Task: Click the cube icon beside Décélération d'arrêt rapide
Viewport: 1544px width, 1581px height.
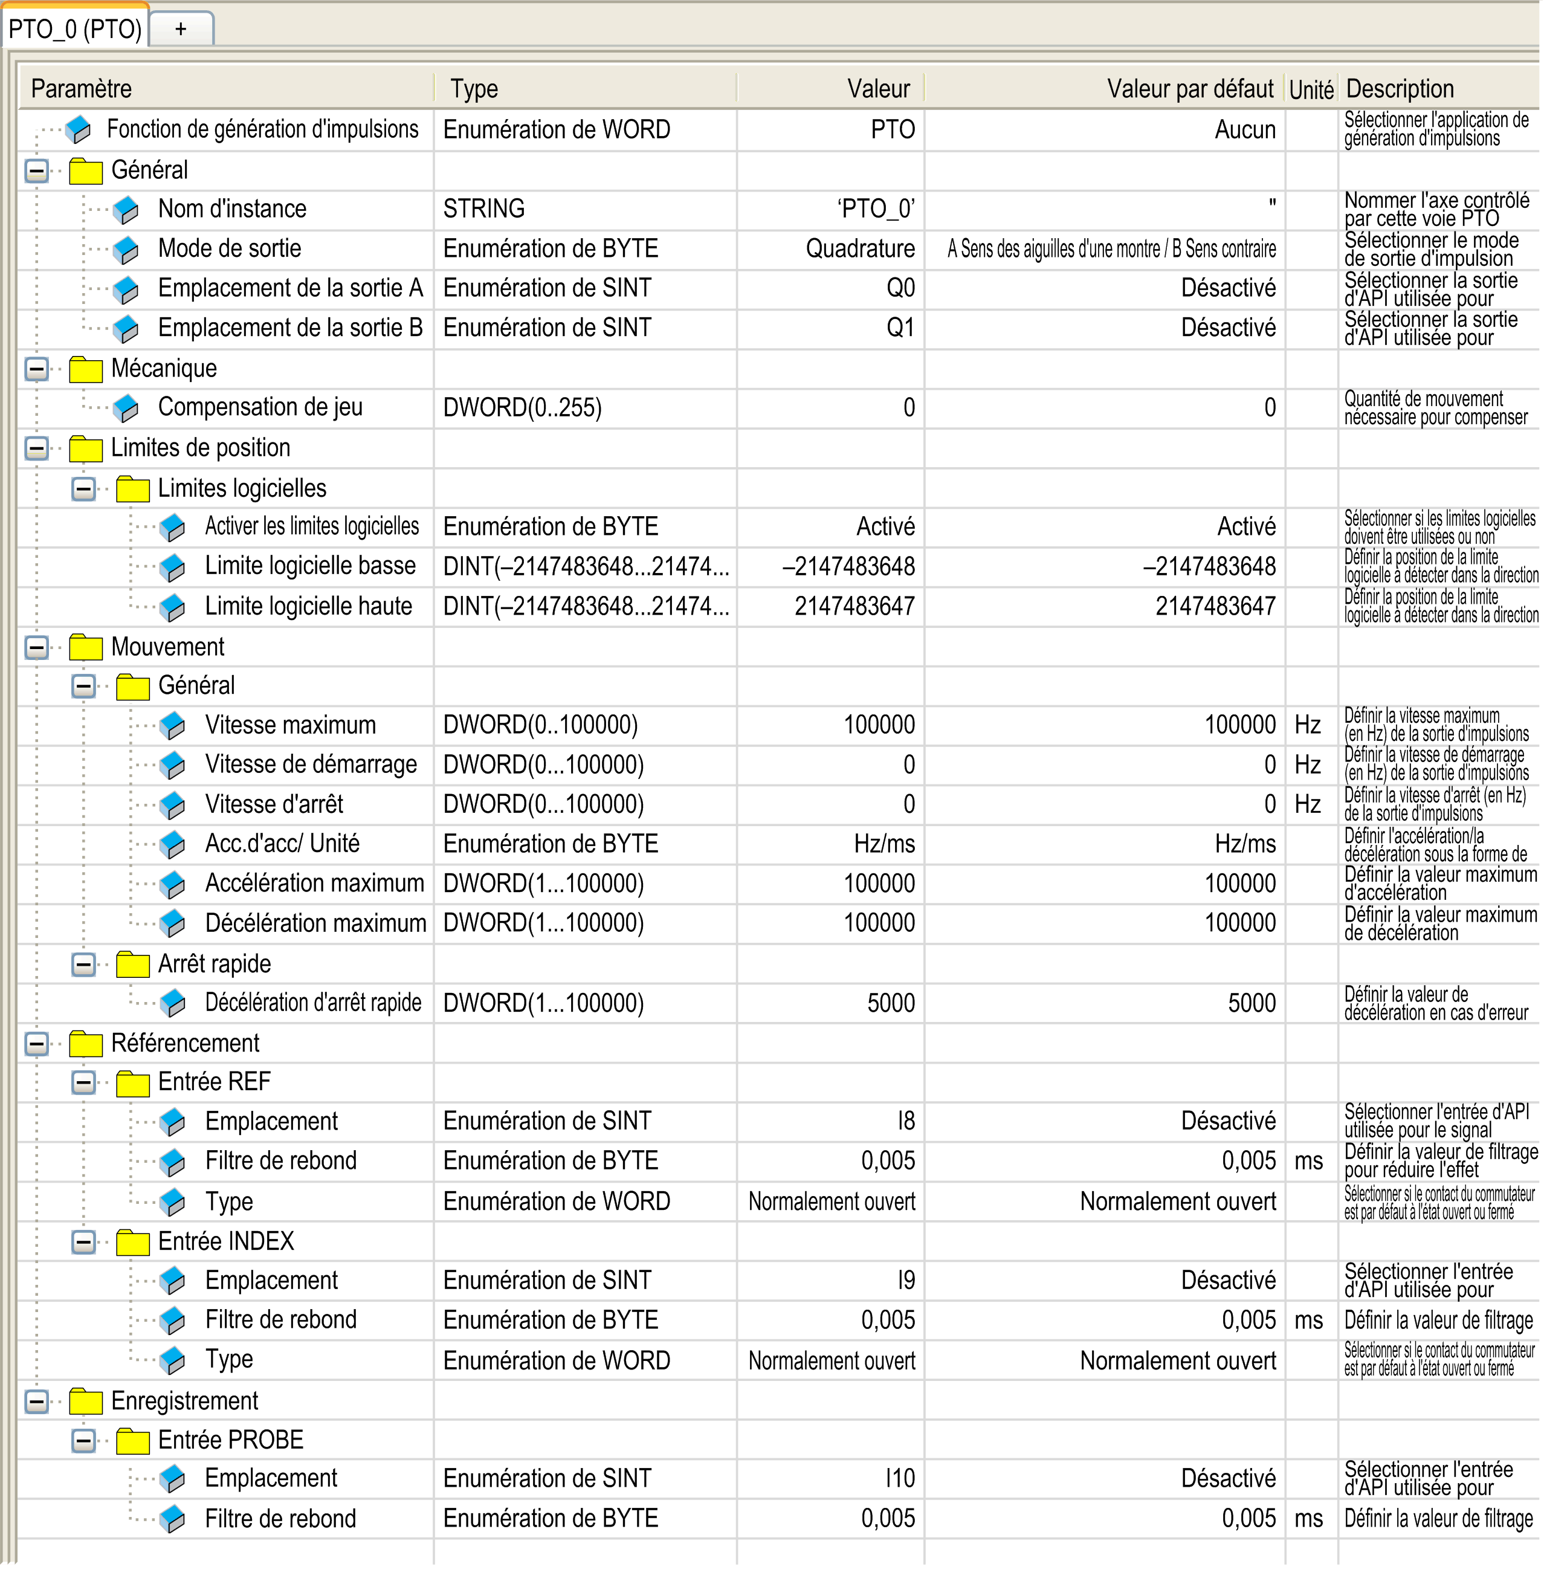Action: (172, 1004)
